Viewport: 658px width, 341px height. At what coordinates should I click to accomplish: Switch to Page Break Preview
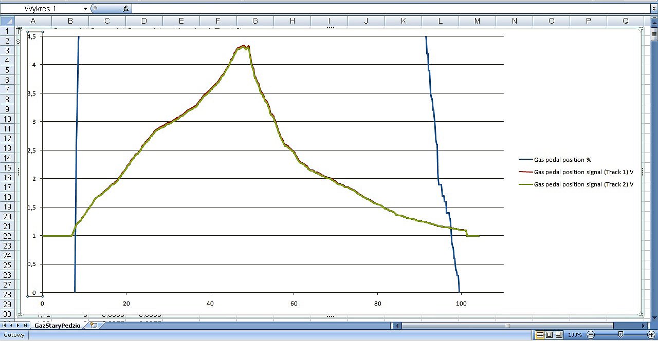558,335
